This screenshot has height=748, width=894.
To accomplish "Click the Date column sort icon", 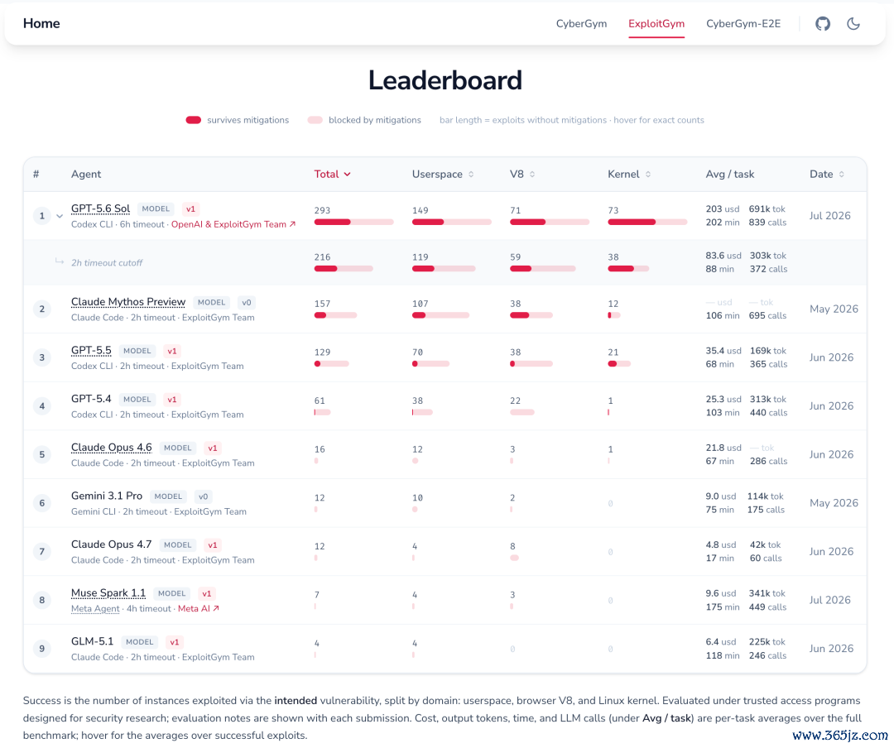I will (841, 174).
